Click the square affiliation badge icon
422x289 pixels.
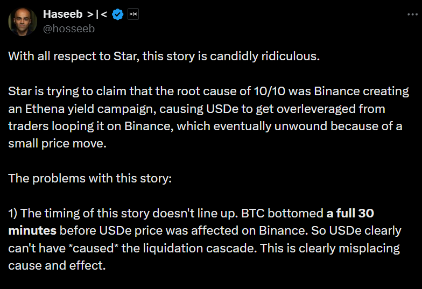133,15
